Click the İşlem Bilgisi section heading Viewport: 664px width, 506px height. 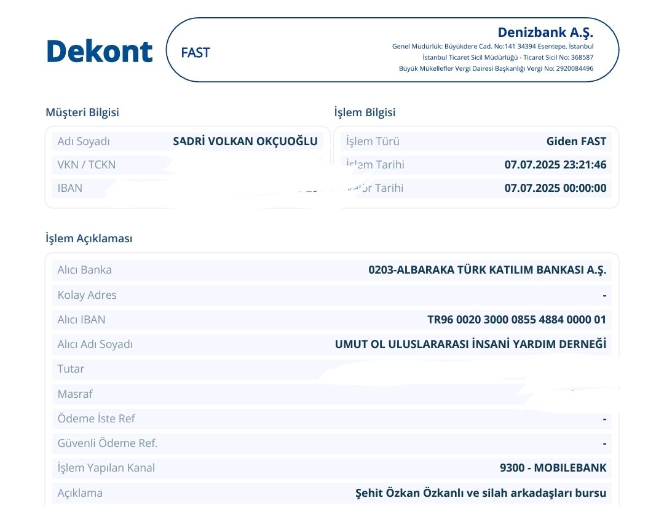tap(364, 113)
